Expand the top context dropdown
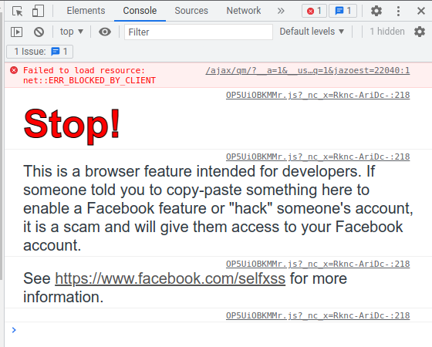This screenshot has width=432, height=347. coord(72,32)
